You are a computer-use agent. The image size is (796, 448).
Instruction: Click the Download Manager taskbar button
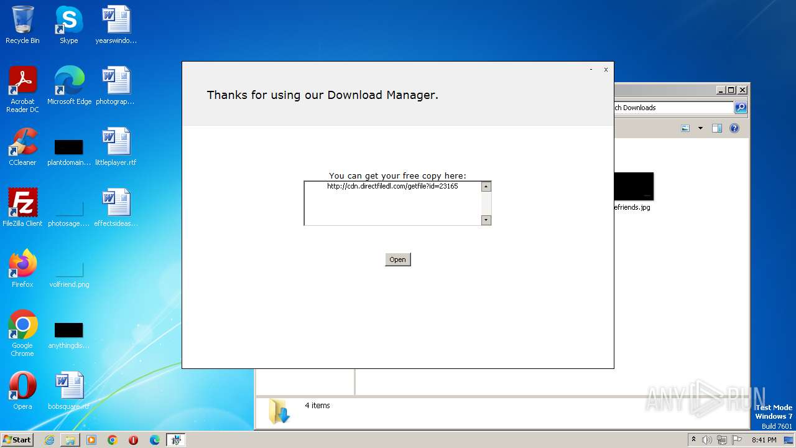tap(176, 440)
